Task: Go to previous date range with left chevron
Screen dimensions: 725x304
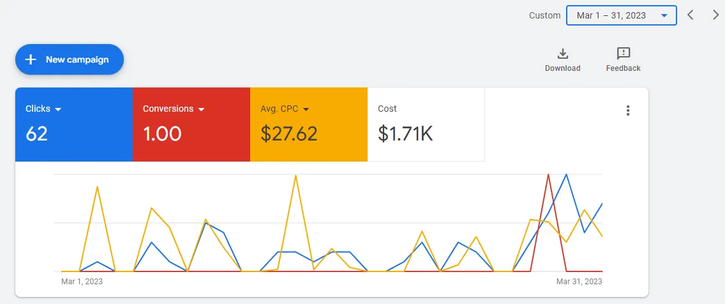Action: pyautogui.click(x=691, y=15)
